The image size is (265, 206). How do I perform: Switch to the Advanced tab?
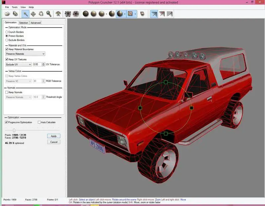click(x=36, y=23)
